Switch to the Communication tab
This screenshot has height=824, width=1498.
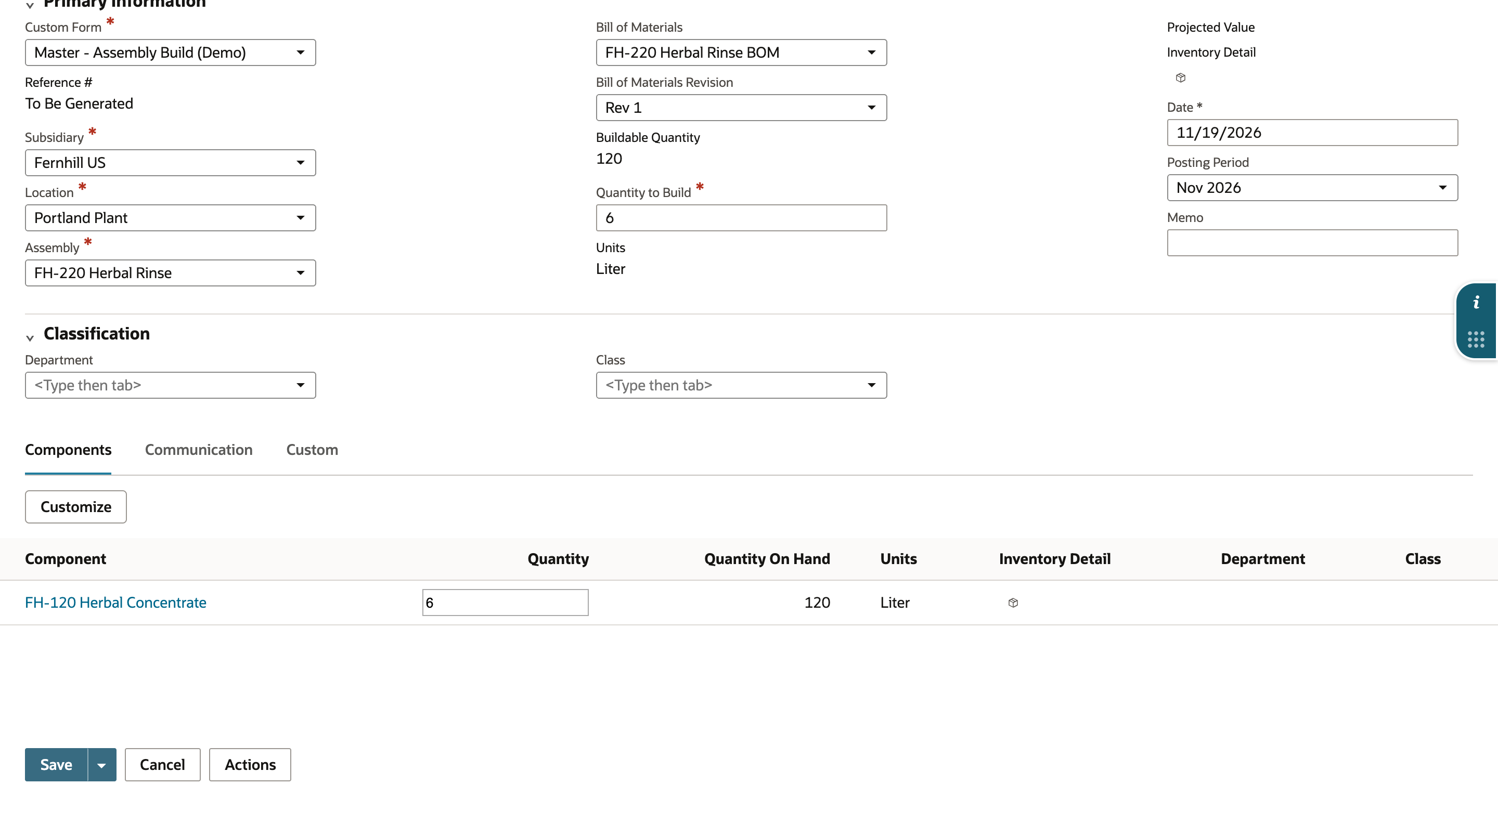[x=199, y=450]
